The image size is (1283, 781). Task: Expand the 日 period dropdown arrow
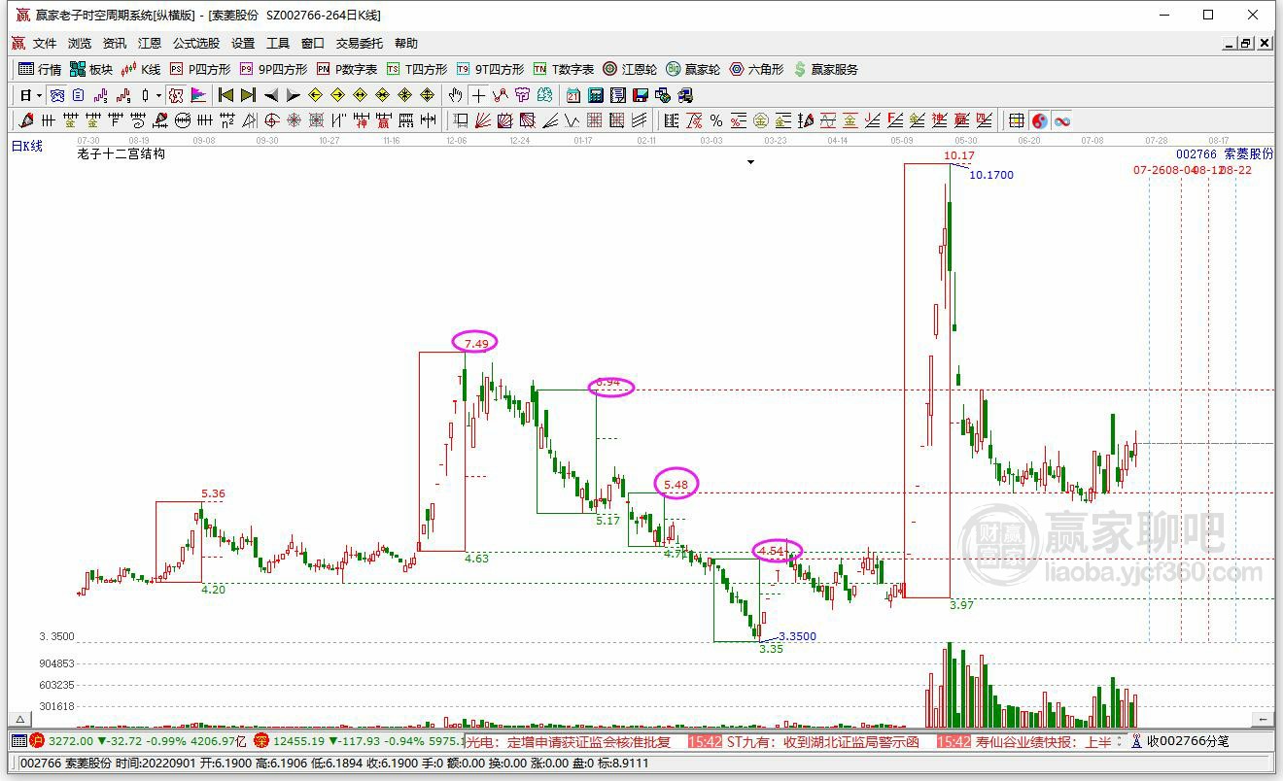[39, 95]
